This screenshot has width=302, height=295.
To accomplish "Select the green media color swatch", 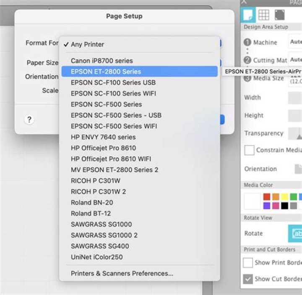I will [x=293, y=197].
